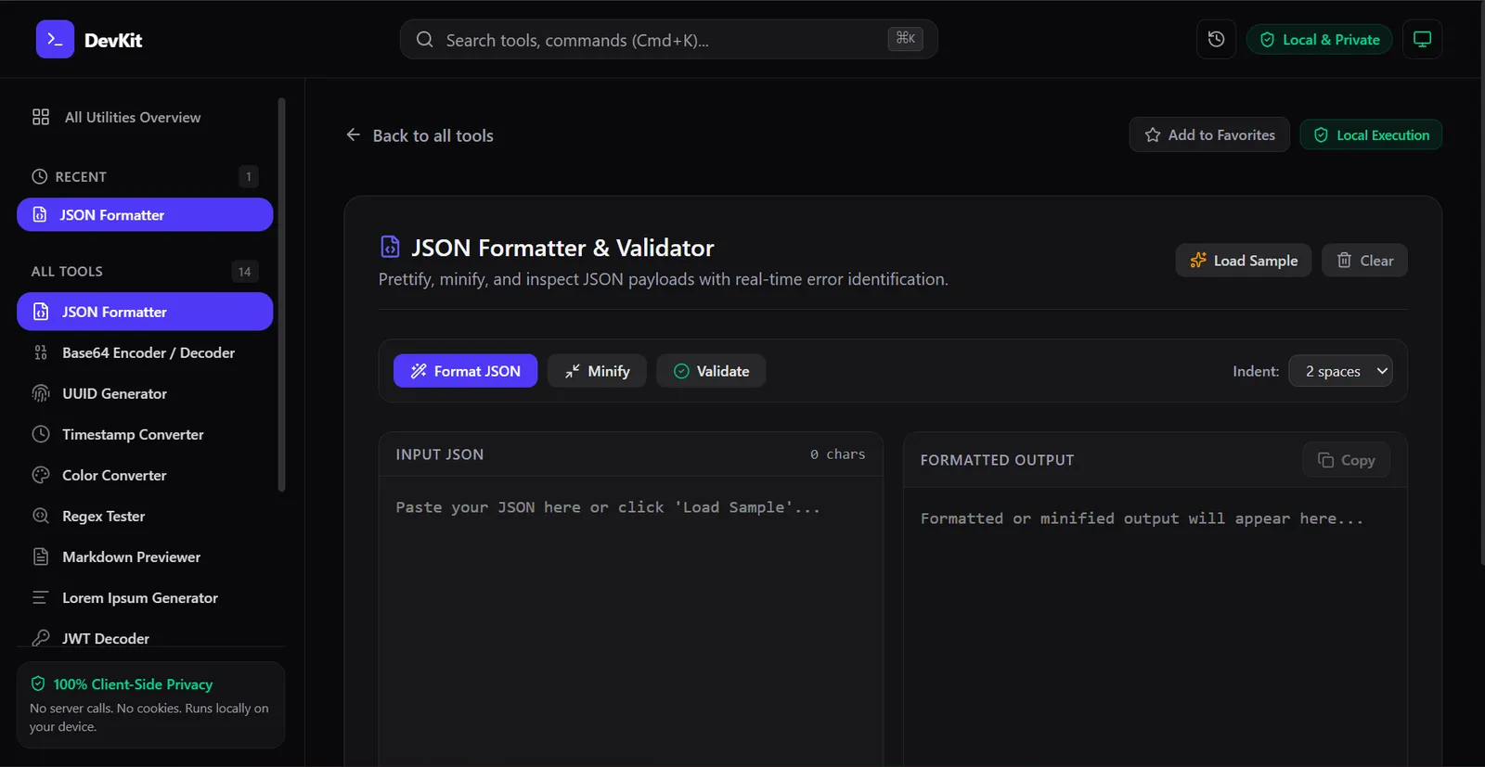Click the Regex Tester search icon
The height and width of the screenshot is (767, 1485).
coord(41,516)
